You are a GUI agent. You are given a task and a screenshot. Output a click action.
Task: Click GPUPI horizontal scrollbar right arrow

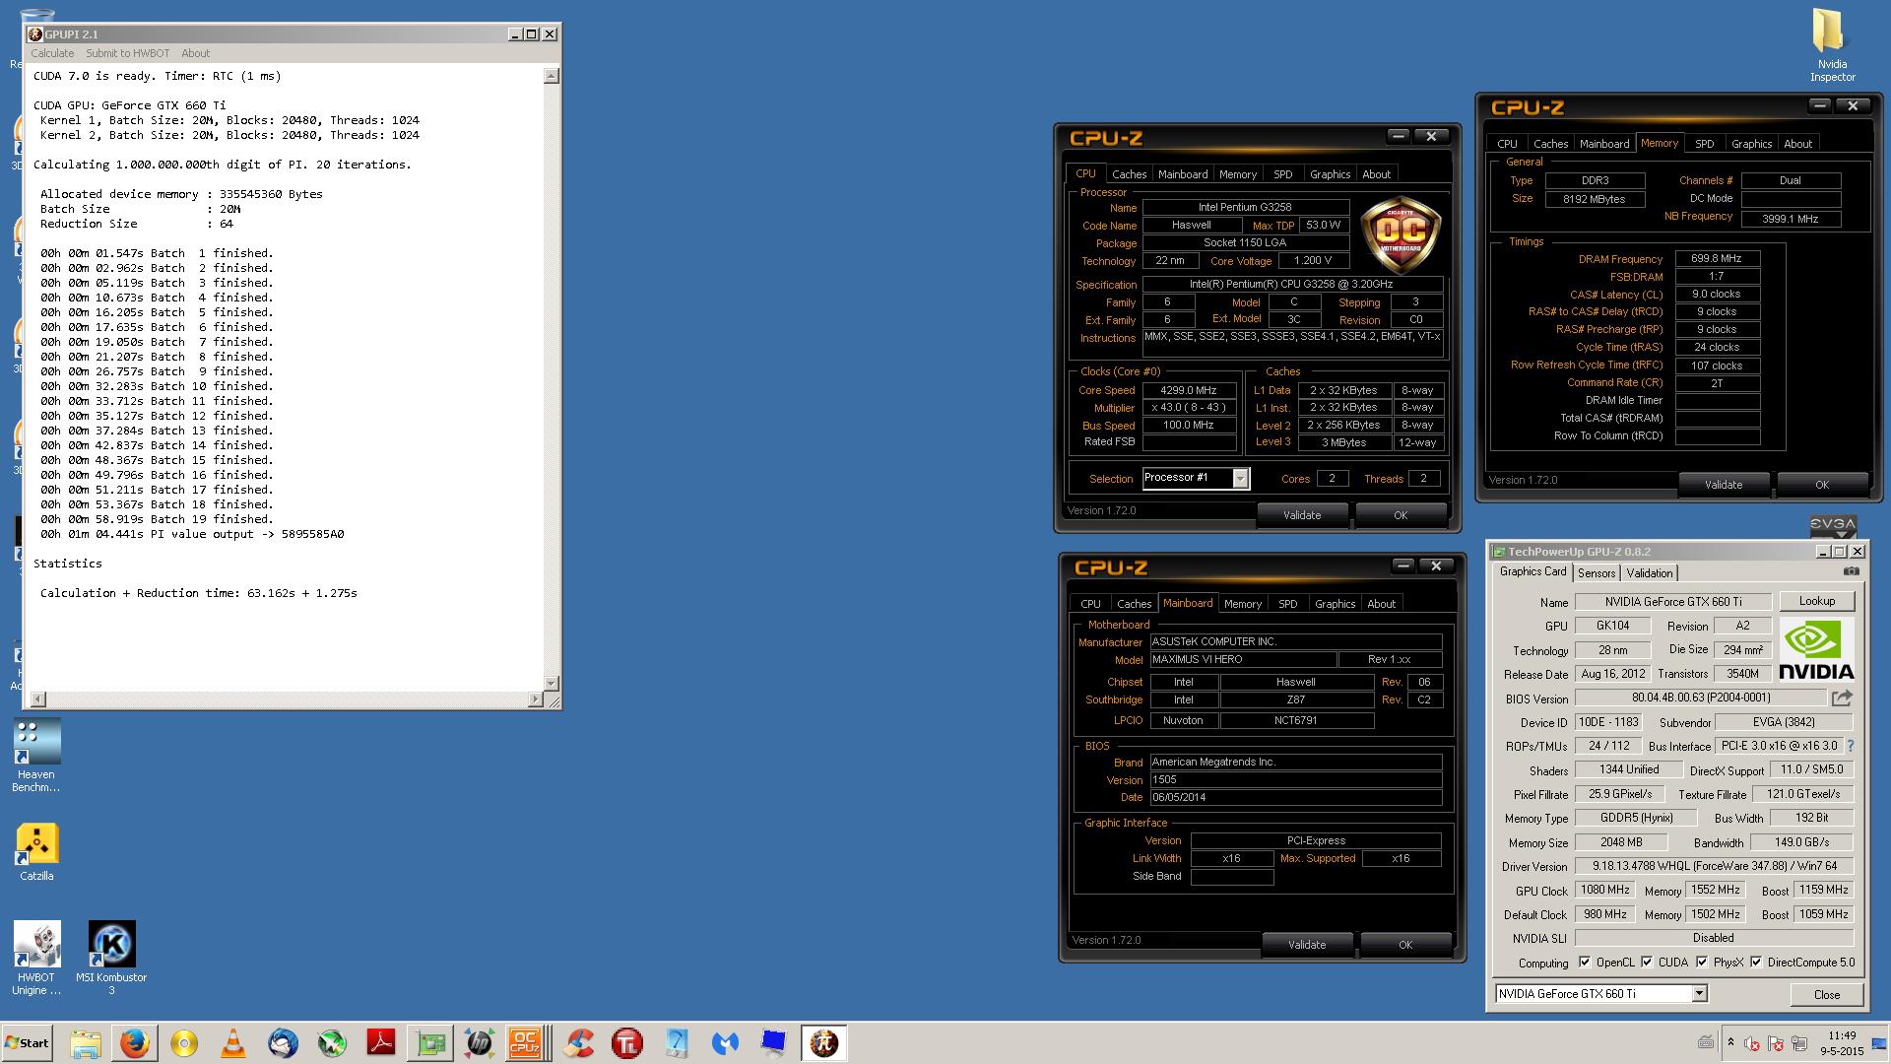(536, 699)
